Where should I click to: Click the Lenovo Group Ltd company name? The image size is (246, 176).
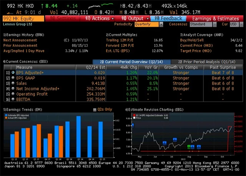coord(18,24)
